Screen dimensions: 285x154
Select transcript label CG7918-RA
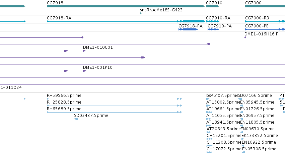[59, 18]
